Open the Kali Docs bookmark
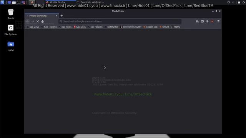This screenshot has height=138, width=246. (x=80, y=27)
